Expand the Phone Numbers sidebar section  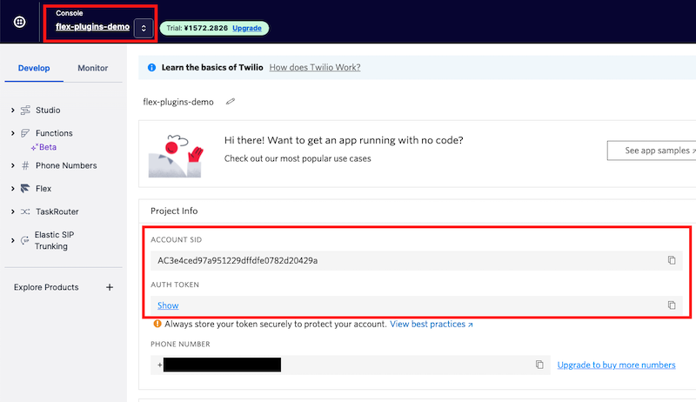pos(12,165)
